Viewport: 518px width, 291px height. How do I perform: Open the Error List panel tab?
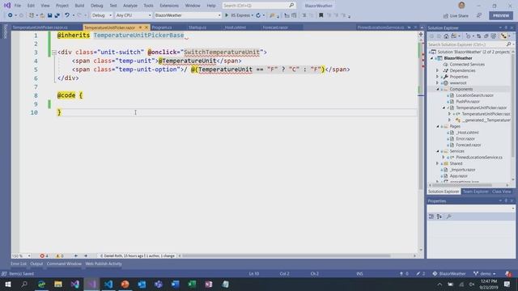pyautogui.click(x=19, y=264)
